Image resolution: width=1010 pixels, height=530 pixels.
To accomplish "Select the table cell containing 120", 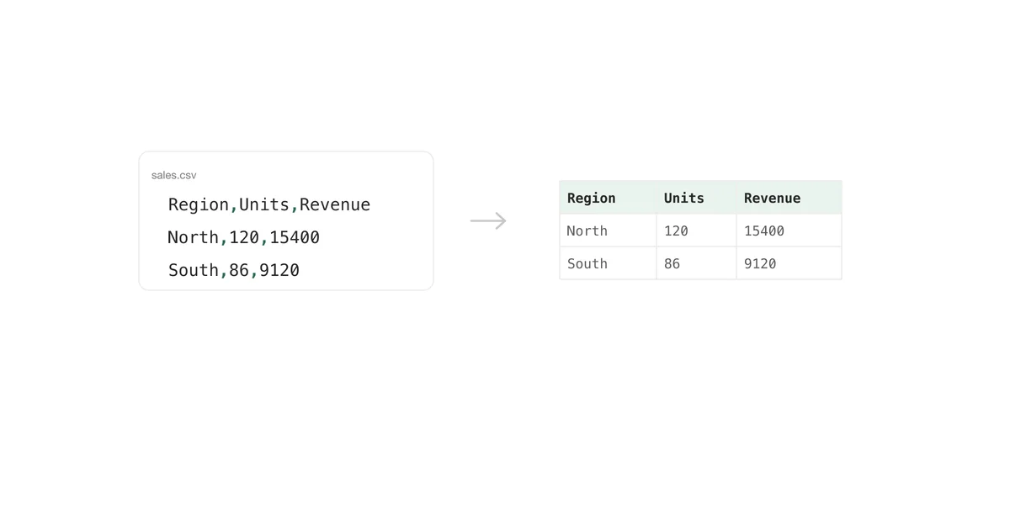I will [696, 231].
